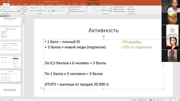Image resolution: width=180 pixels, height=101 pixels.
Task: Toggle Notes (Заметки) pane in status bar
Action: click(134, 100)
